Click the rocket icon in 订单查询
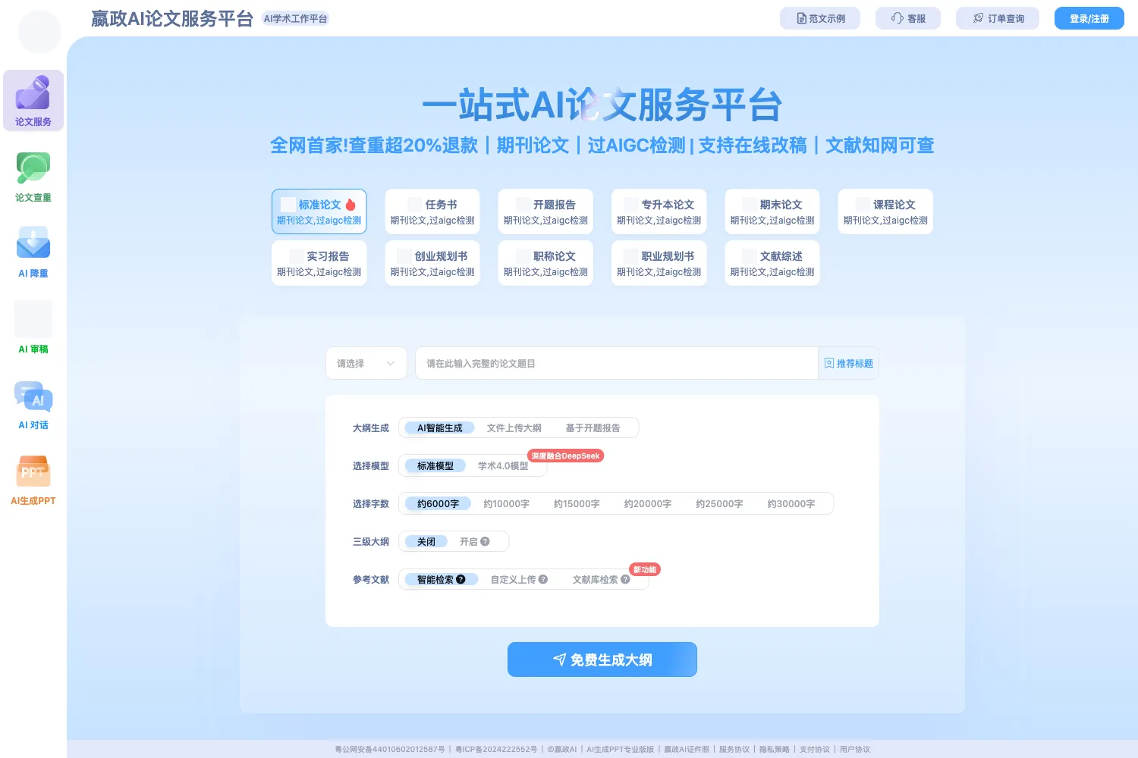This screenshot has width=1138, height=758. click(x=979, y=18)
